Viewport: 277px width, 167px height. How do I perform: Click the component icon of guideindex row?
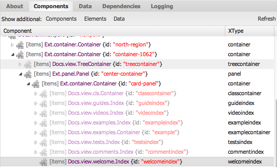(x=43, y=103)
